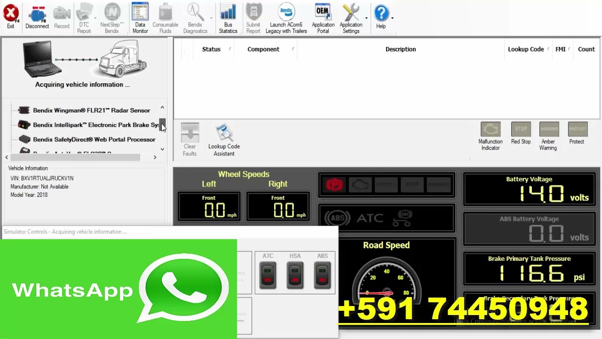Open the DTC Report tool

(84, 18)
